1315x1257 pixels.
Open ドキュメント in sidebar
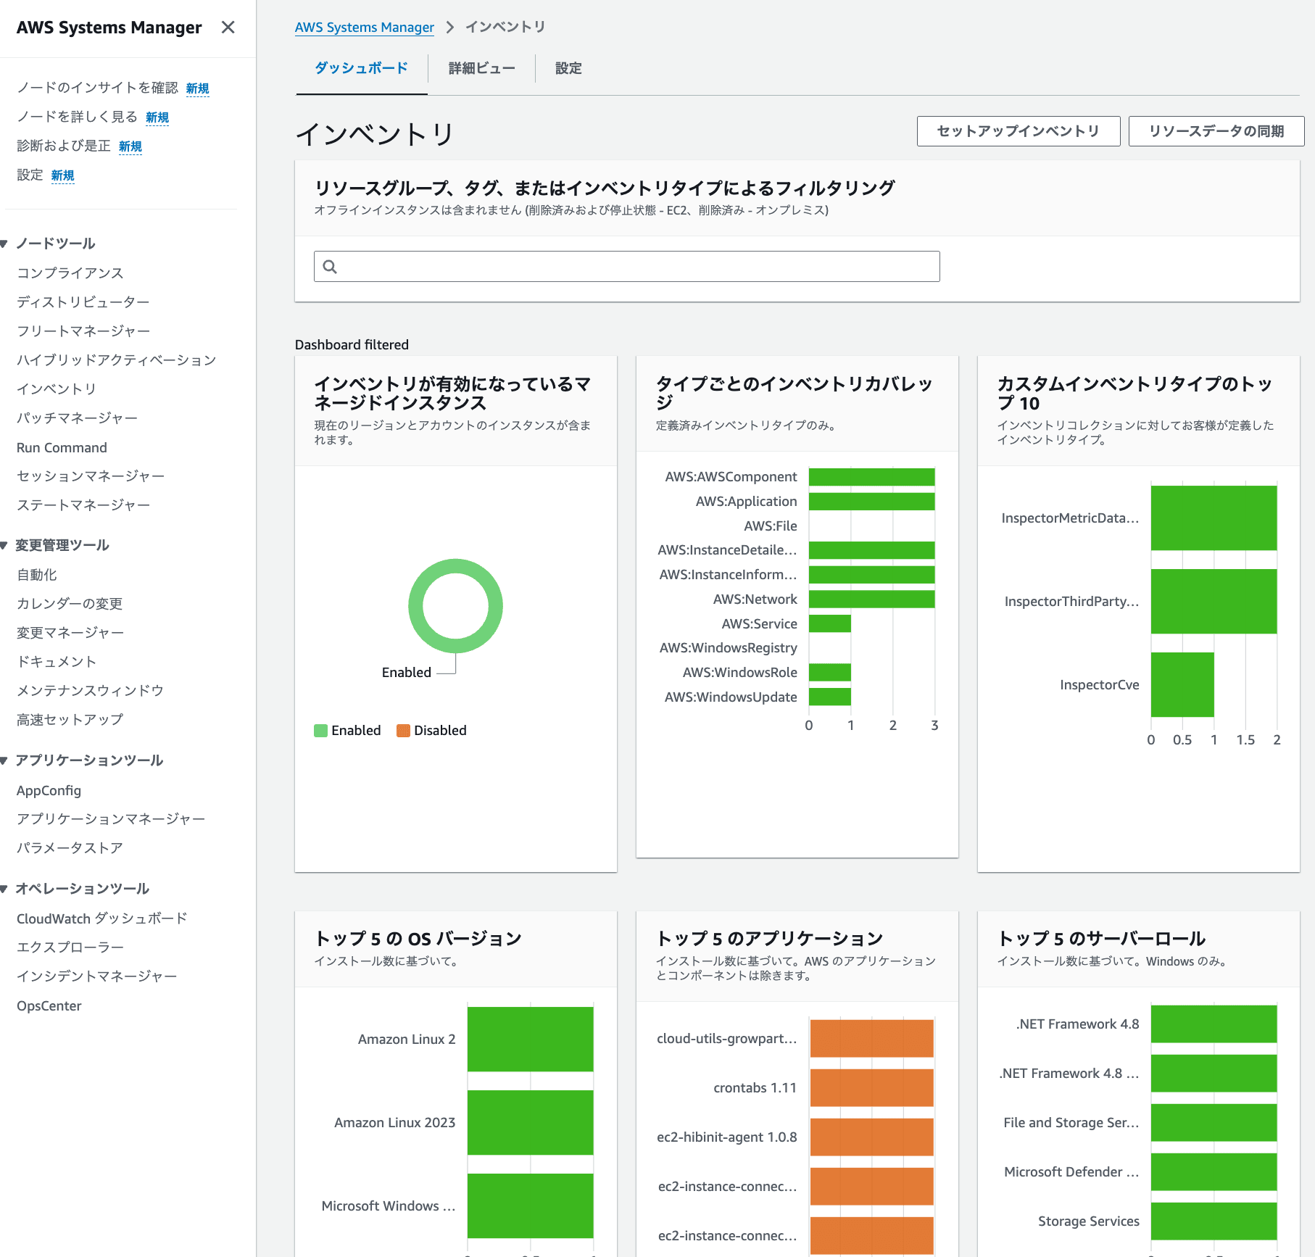(x=57, y=662)
